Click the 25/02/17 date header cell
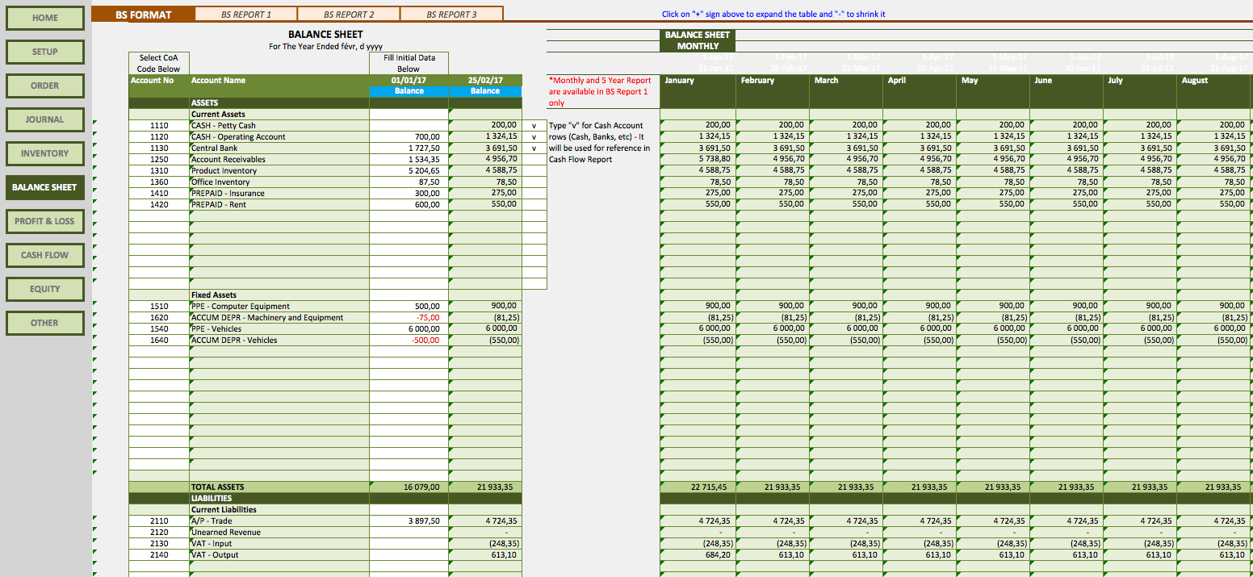Viewport: 1253px width, 577px height. tap(485, 81)
